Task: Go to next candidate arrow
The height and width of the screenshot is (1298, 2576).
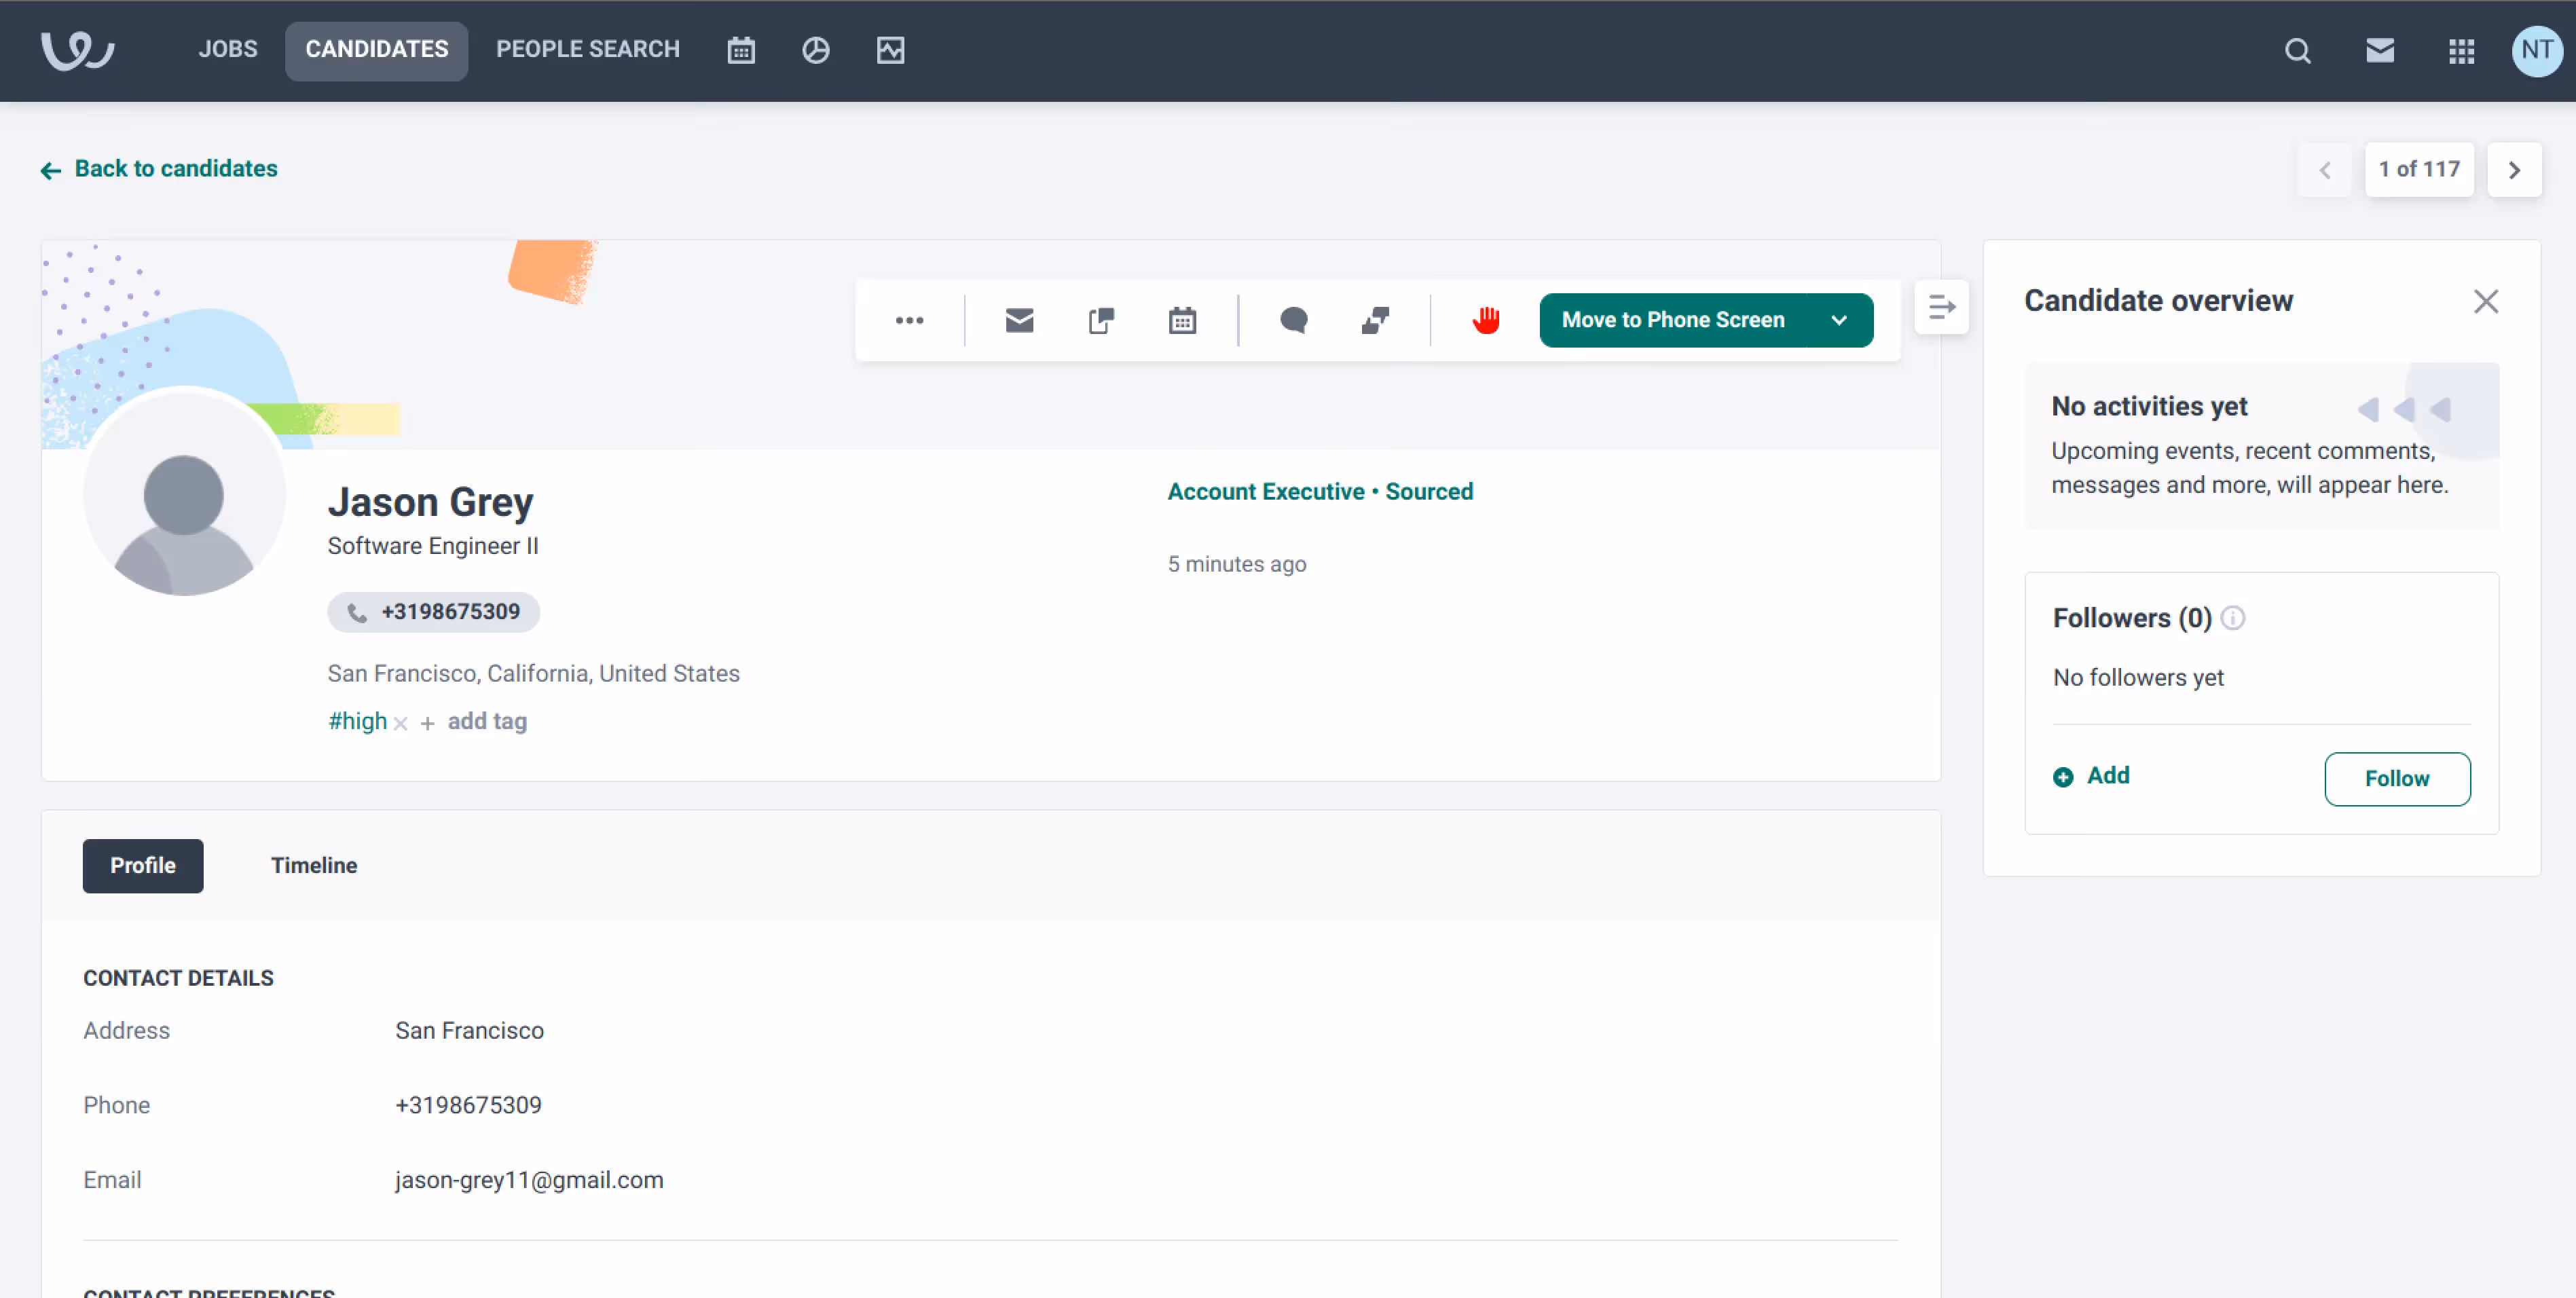Action: tap(2514, 170)
